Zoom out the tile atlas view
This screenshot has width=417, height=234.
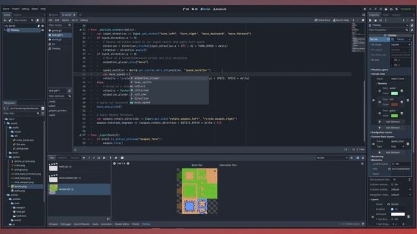point(115,164)
